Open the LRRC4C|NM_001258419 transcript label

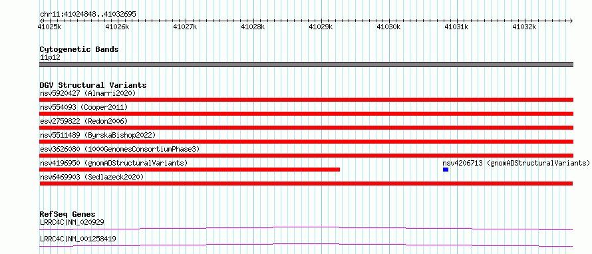tap(78, 239)
